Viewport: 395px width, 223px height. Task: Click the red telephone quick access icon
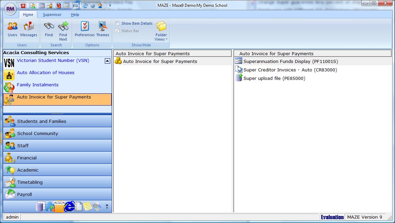pos(23,5)
